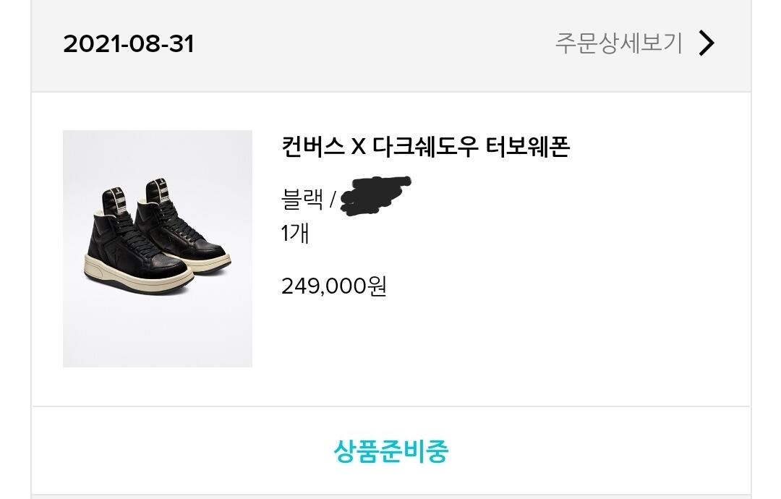Click the X between 컨버스 and 다크쉐도우

click(x=358, y=148)
